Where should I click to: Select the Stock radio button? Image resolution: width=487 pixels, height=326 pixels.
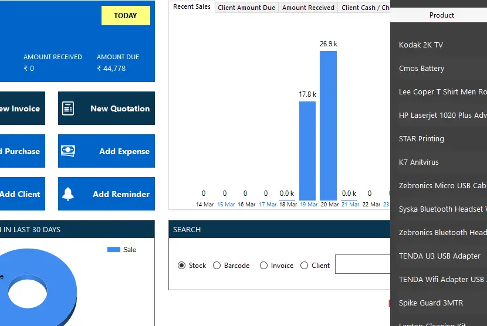click(182, 266)
